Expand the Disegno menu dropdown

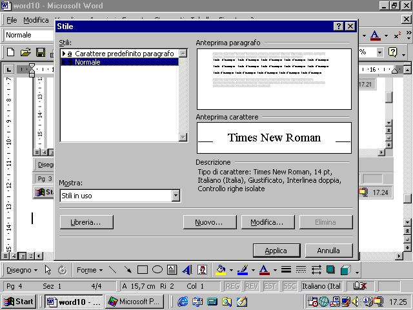22,270
